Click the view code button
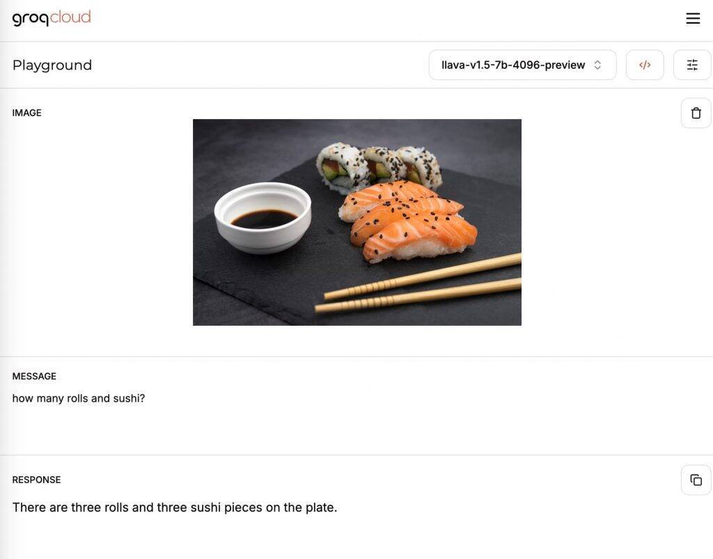The image size is (713, 559). point(645,65)
